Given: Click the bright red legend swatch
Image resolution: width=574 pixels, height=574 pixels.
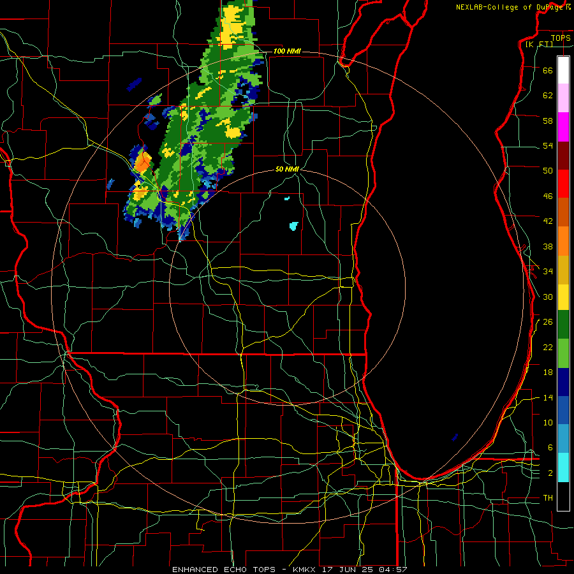Looking at the screenshot, I should (x=563, y=184).
